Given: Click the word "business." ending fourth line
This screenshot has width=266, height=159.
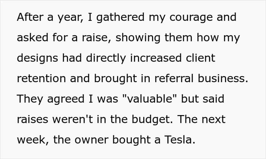Looking at the screenshot, I should (223, 79).
